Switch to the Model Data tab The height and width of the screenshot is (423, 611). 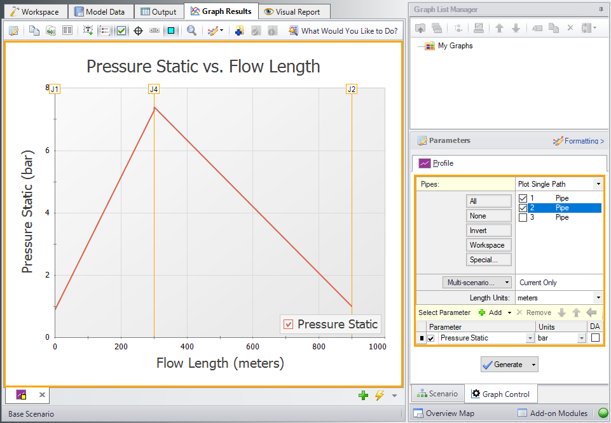point(100,11)
